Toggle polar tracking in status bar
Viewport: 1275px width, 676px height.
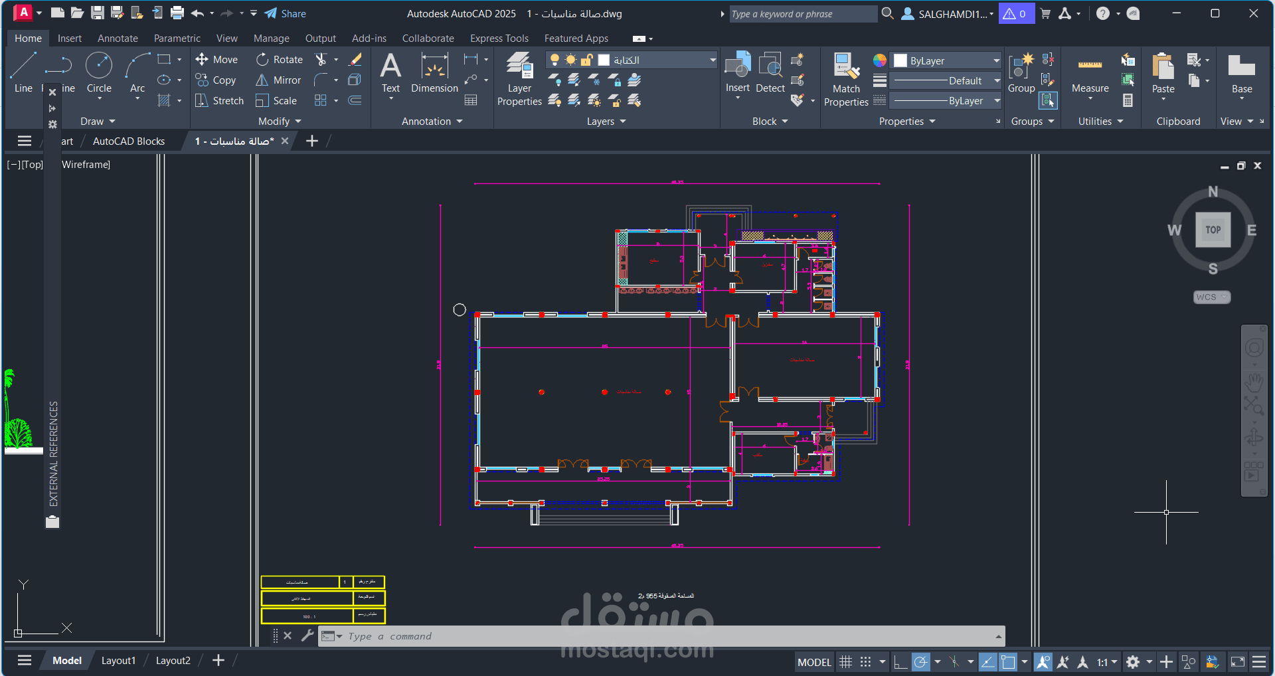pyautogui.click(x=920, y=662)
